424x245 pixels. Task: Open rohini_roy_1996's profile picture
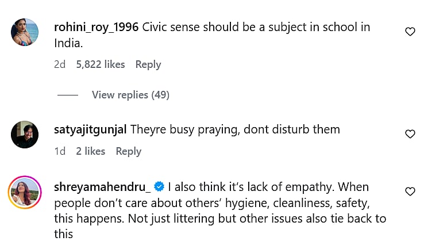coord(25,32)
